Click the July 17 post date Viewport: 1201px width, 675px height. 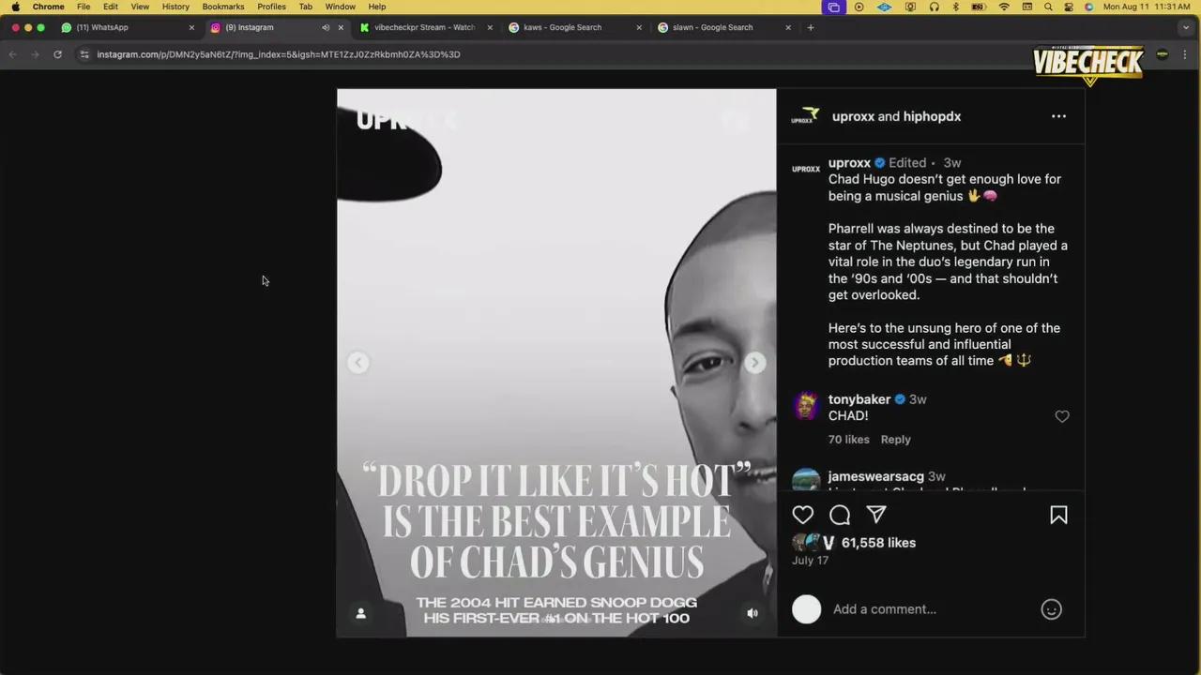pos(810,560)
